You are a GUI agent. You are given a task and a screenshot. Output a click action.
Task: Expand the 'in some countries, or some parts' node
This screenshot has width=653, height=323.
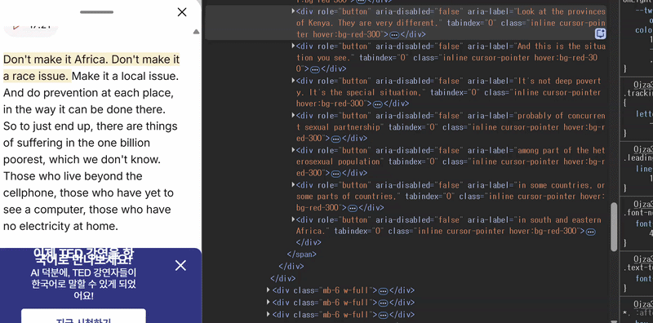(293, 184)
